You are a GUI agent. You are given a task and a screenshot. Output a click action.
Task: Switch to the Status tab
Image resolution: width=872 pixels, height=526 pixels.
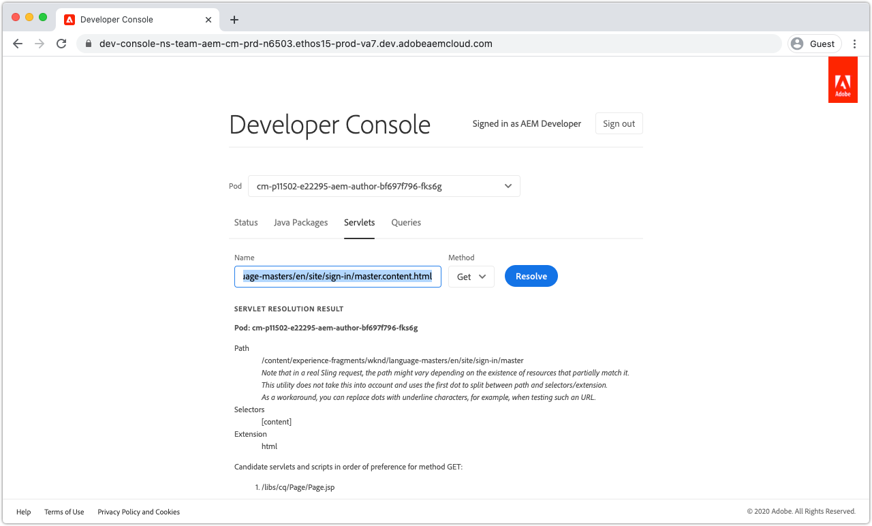246,223
